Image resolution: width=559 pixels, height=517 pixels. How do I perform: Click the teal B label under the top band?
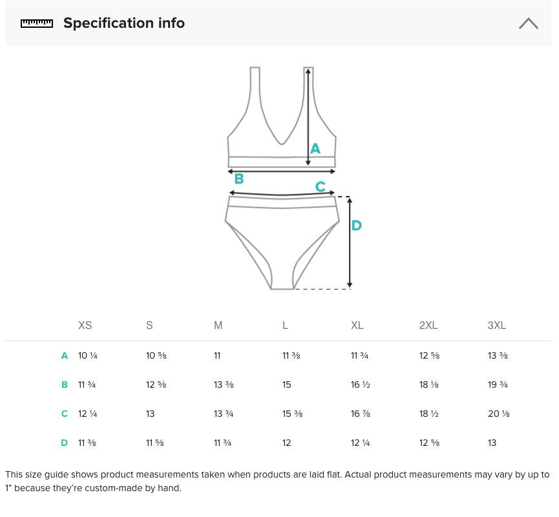pyautogui.click(x=239, y=178)
